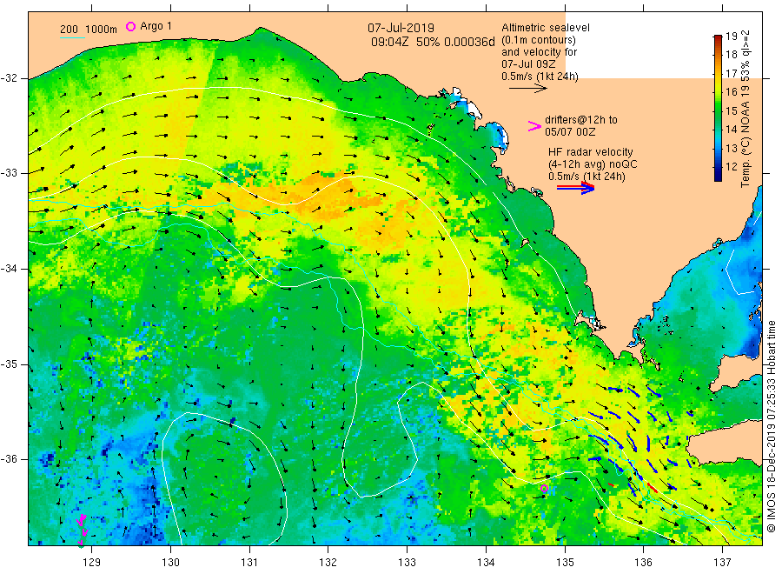The width and height of the screenshot is (782, 574).
Task: Click the 136 longitude axis label
Action: pyautogui.click(x=643, y=563)
